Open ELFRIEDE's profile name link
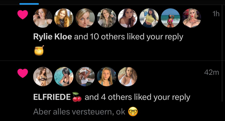The image size is (225, 121). click(52, 97)
